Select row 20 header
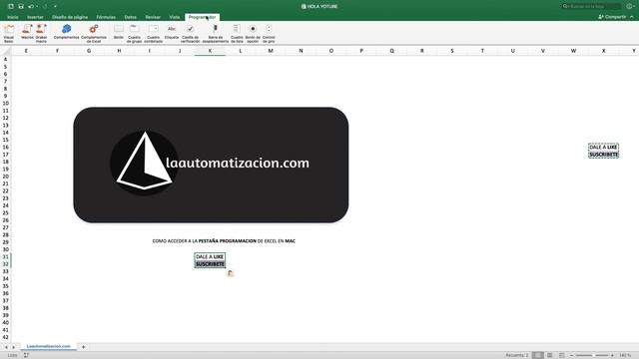 (x=6, y=177)
